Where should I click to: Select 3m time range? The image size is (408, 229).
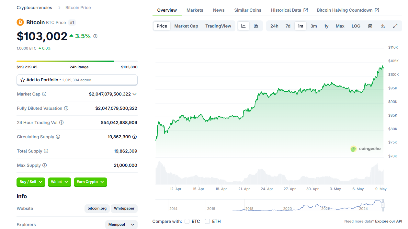coord(314,26)
